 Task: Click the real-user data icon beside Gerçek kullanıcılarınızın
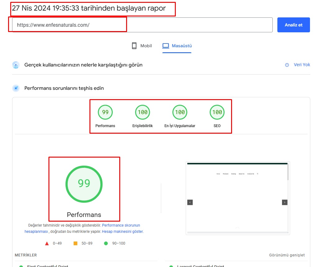pos(16,65)
